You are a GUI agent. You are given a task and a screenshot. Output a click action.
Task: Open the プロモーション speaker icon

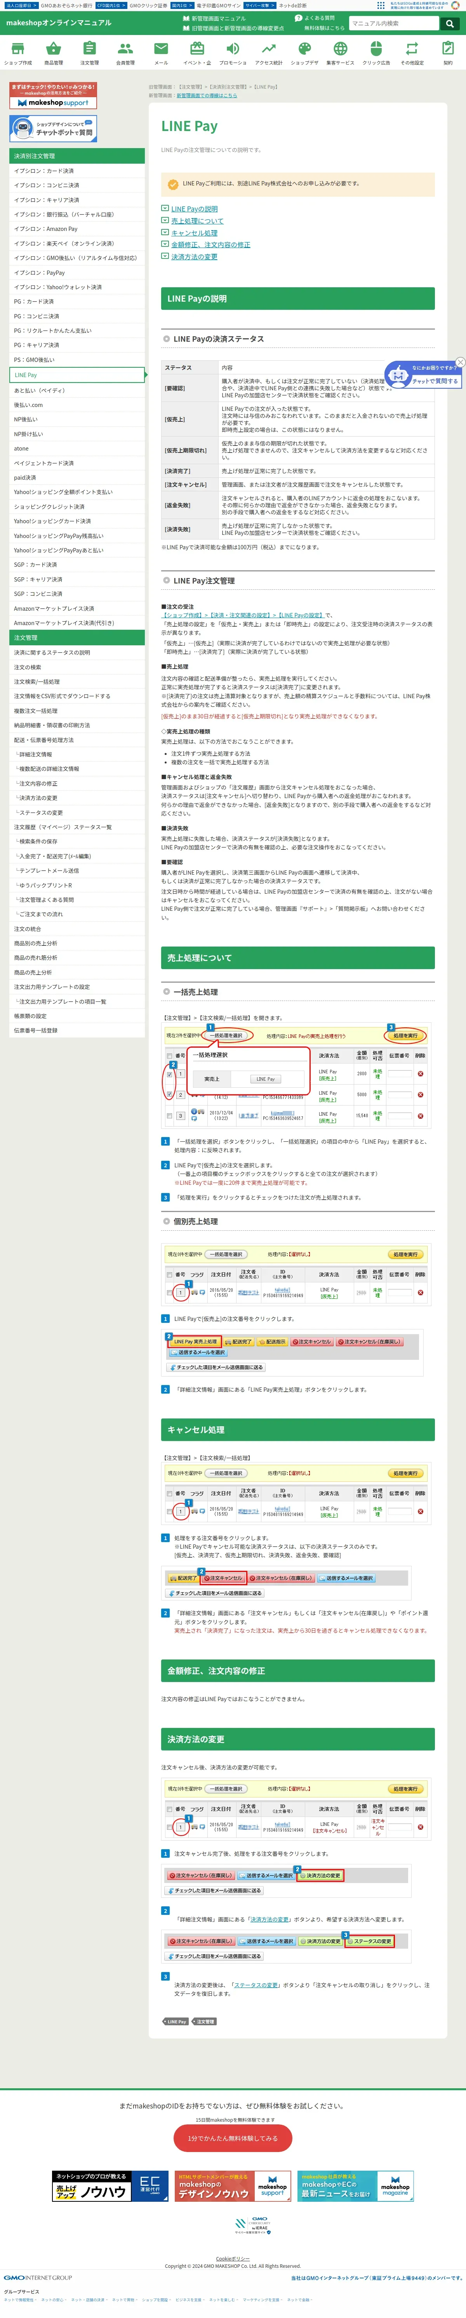[x=233, y=53]
